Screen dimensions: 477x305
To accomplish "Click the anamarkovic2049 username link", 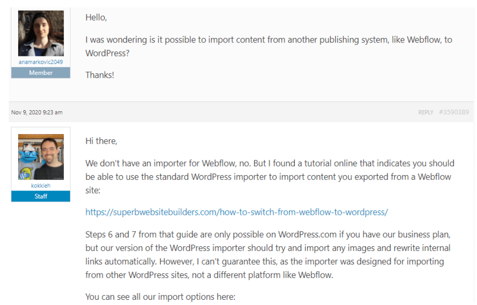I will (x=41, y=62).
